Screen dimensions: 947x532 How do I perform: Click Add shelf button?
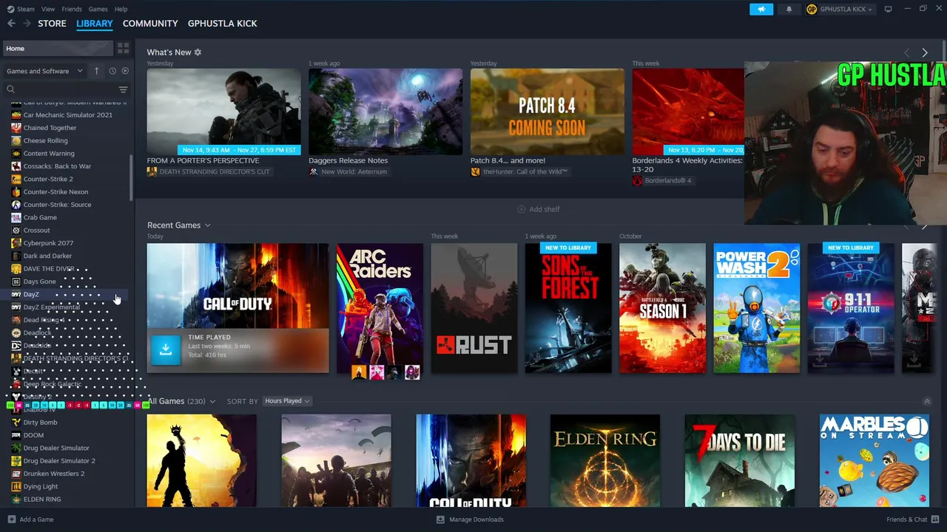pyautogui.click(x=538, y=209)
